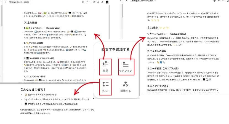Add emoji to words with 単語
This screenshot has height=124, width=229.
tap(106, 67)
